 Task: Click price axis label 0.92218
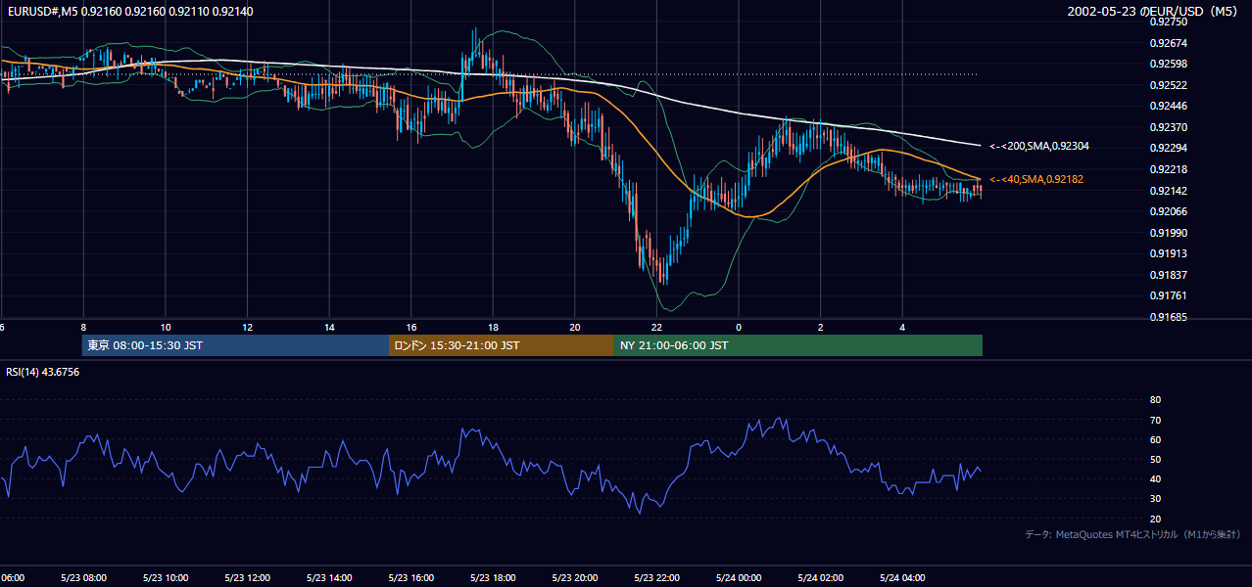(x=1169, y=169)
